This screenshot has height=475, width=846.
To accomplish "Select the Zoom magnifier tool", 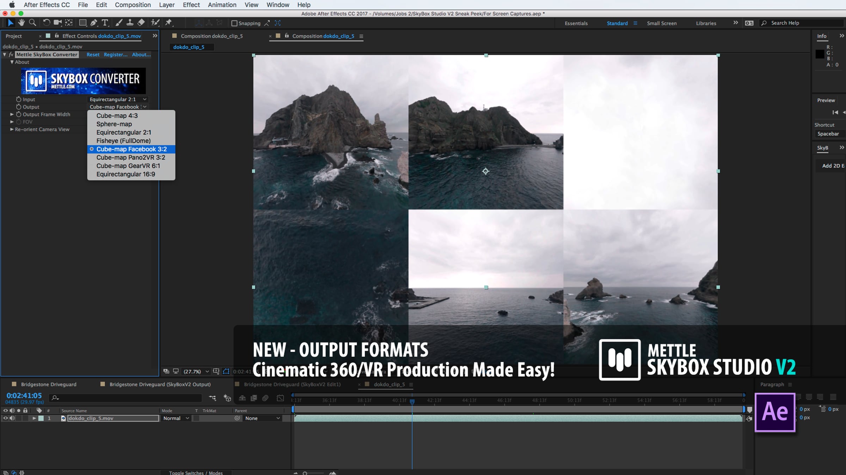I will [32, 23].
